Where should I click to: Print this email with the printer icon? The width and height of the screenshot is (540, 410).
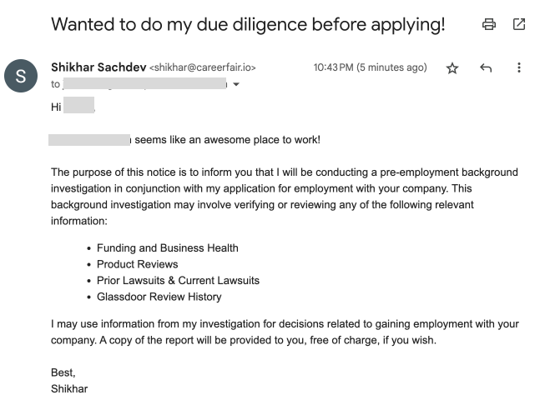[x=489, y=25]
